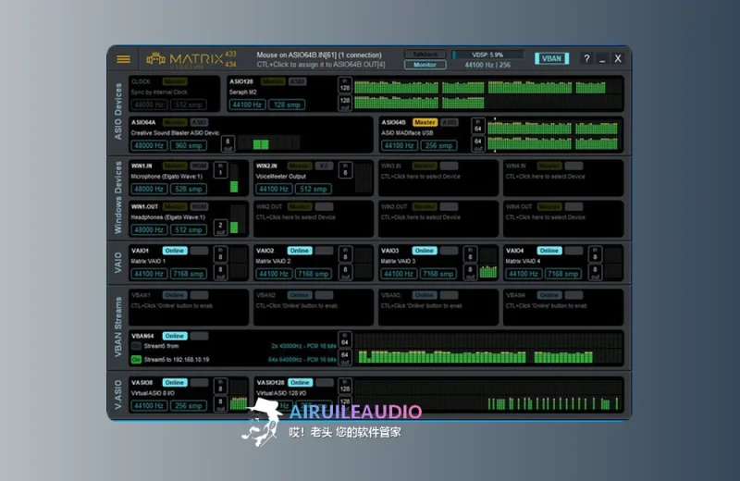This screenshot has height=481, width=740.
Task: Select ASIO64B in 64 channel box
Action: pyautogui.click(x=477, y=126)
